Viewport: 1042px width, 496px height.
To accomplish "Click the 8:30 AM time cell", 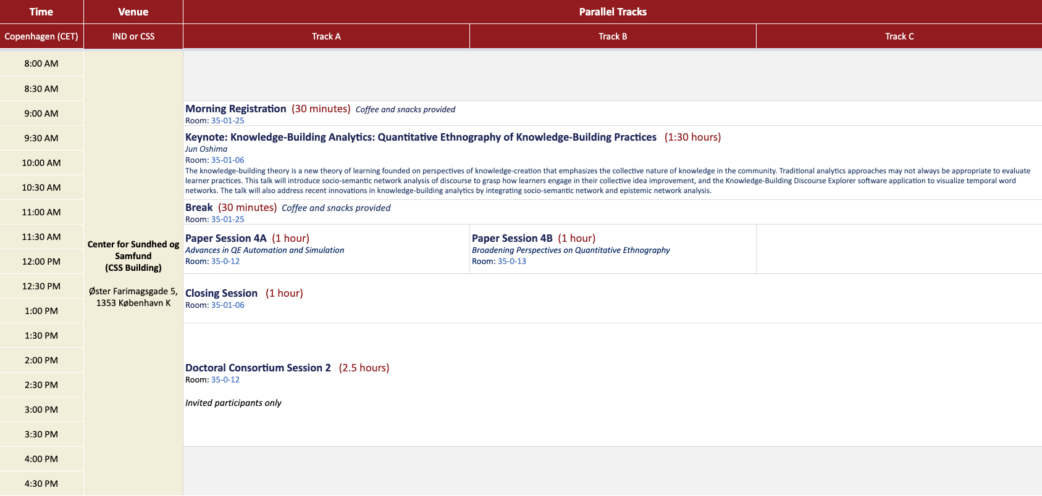I will 41,89.
